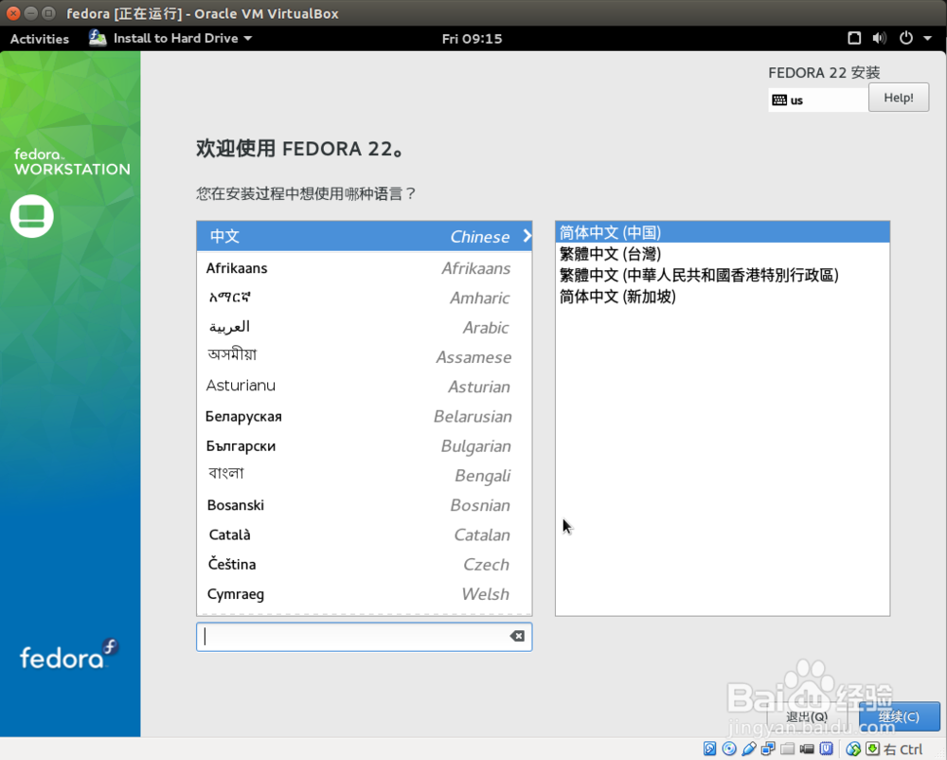
Task: Select the 繁體中文 Hong Kong locale
Action: pyautogui.click(x=723, y=275)
